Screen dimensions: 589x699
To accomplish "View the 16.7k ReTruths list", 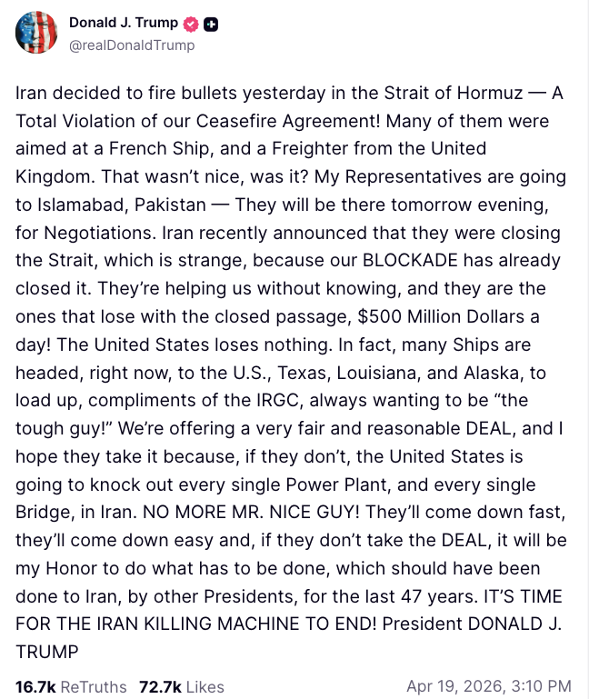I will [71, 686].
